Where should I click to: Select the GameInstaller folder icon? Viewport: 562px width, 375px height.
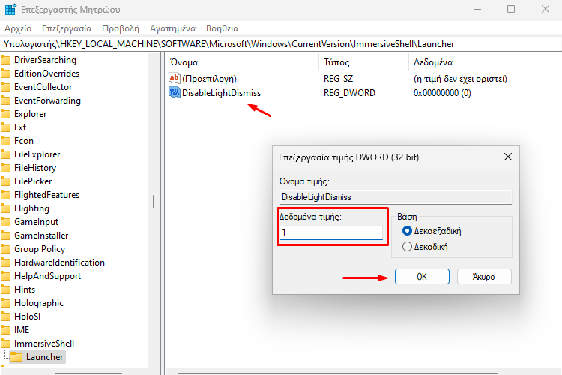tap(5, 235)
